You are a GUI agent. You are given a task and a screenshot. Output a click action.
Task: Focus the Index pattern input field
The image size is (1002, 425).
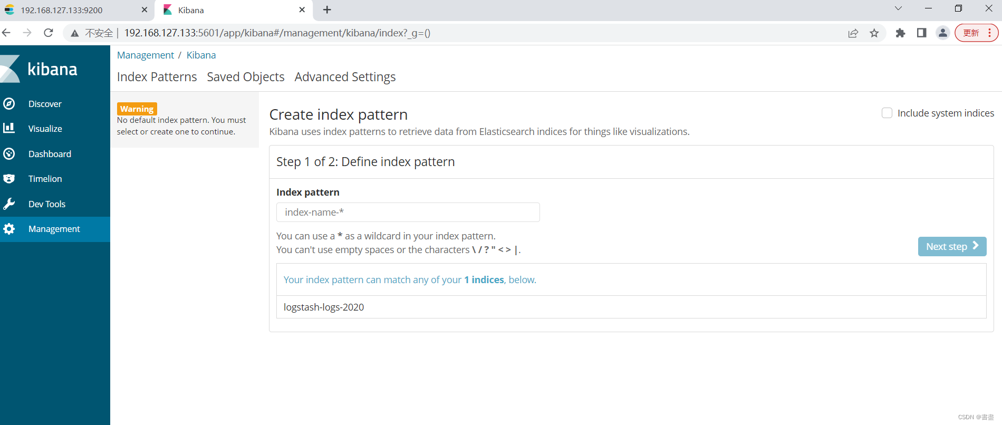coord(408,212)
